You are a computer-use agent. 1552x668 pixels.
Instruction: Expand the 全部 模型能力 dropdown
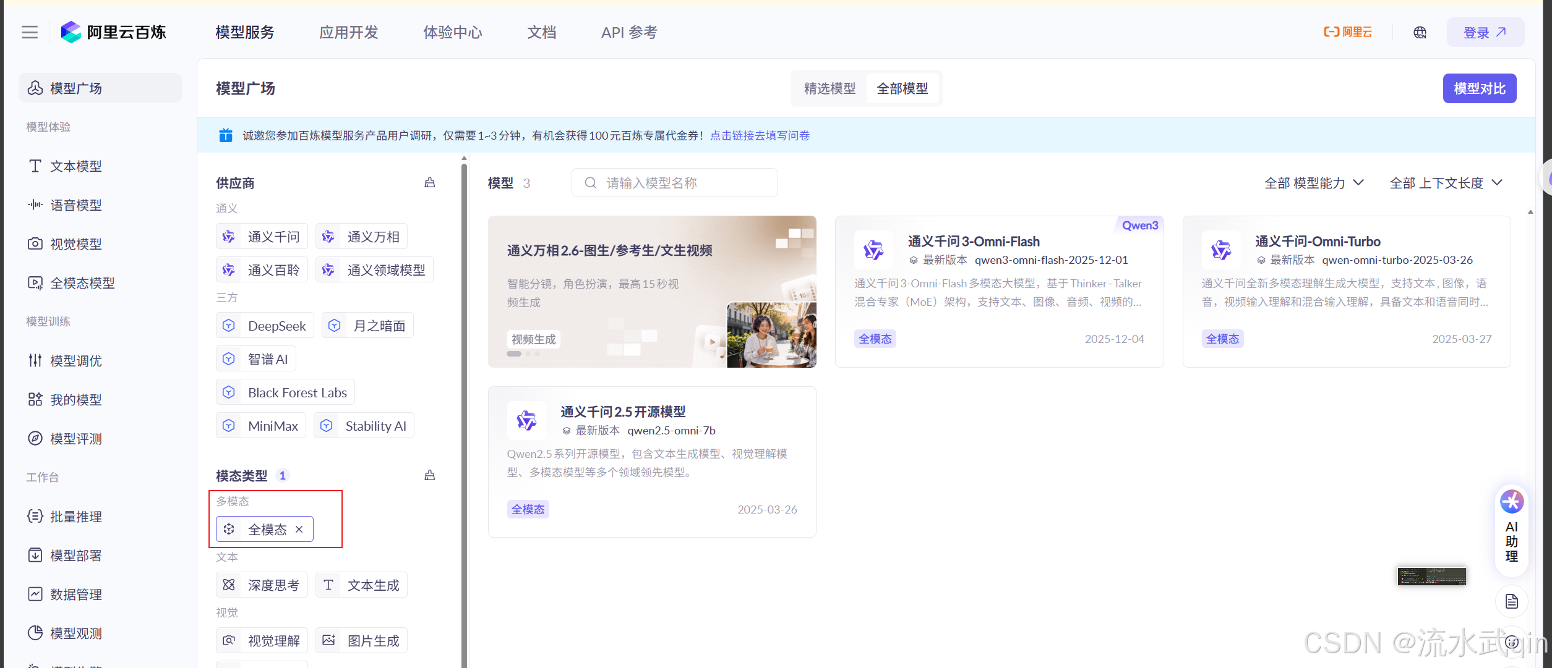point(1313,183)
